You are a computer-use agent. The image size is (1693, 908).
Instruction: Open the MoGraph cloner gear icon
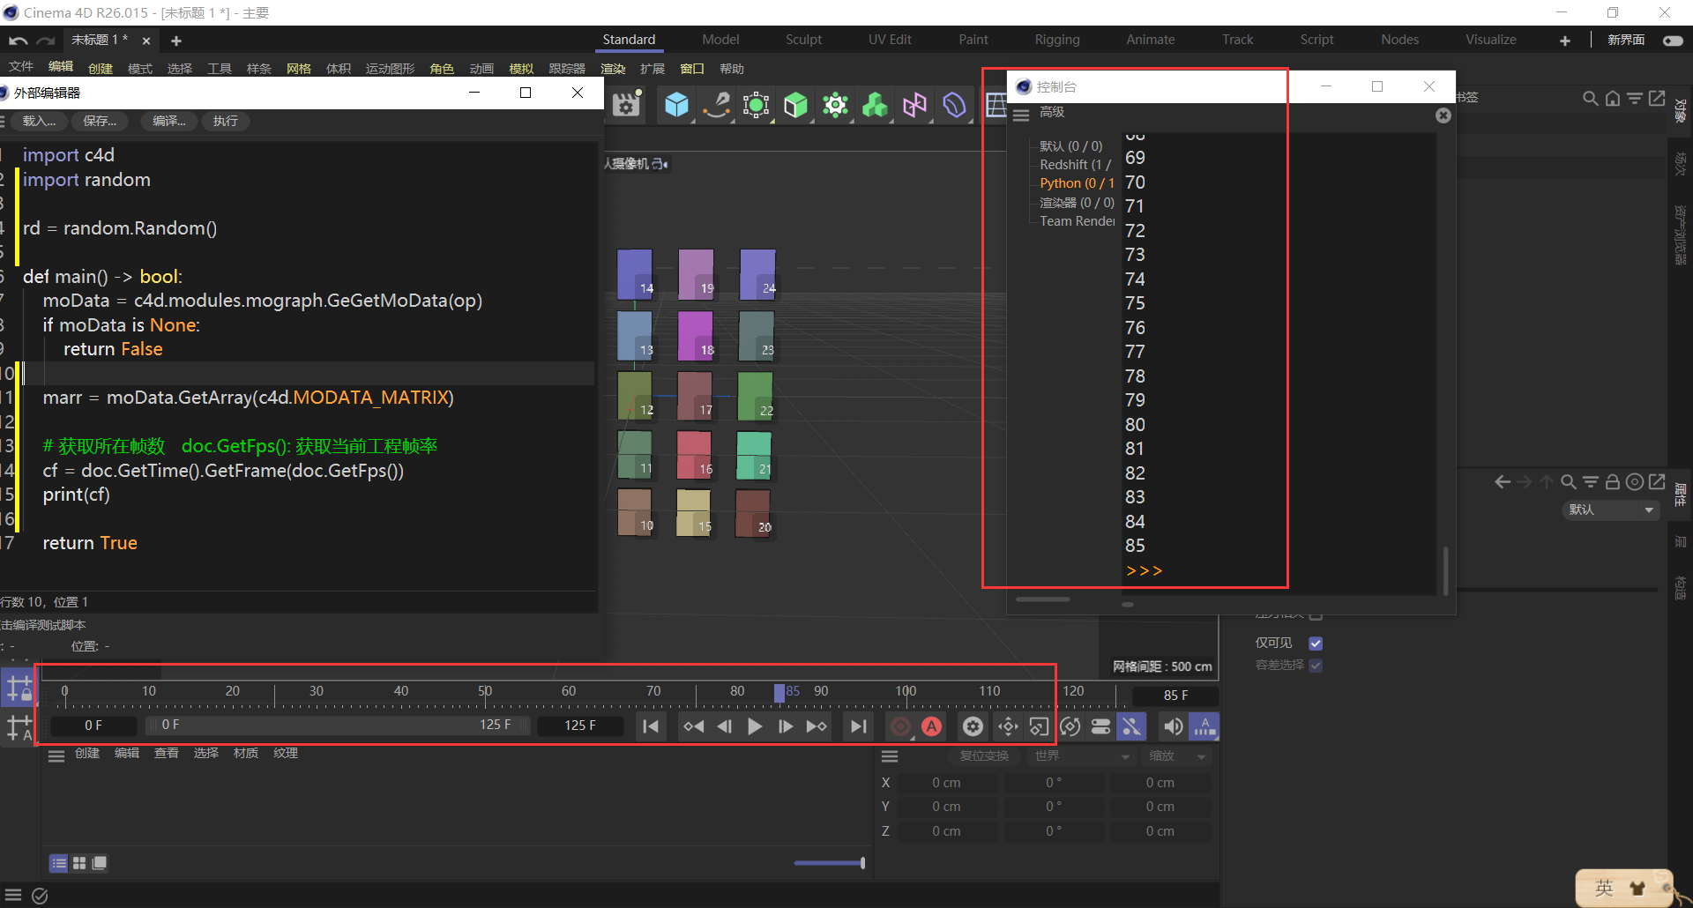835,105
